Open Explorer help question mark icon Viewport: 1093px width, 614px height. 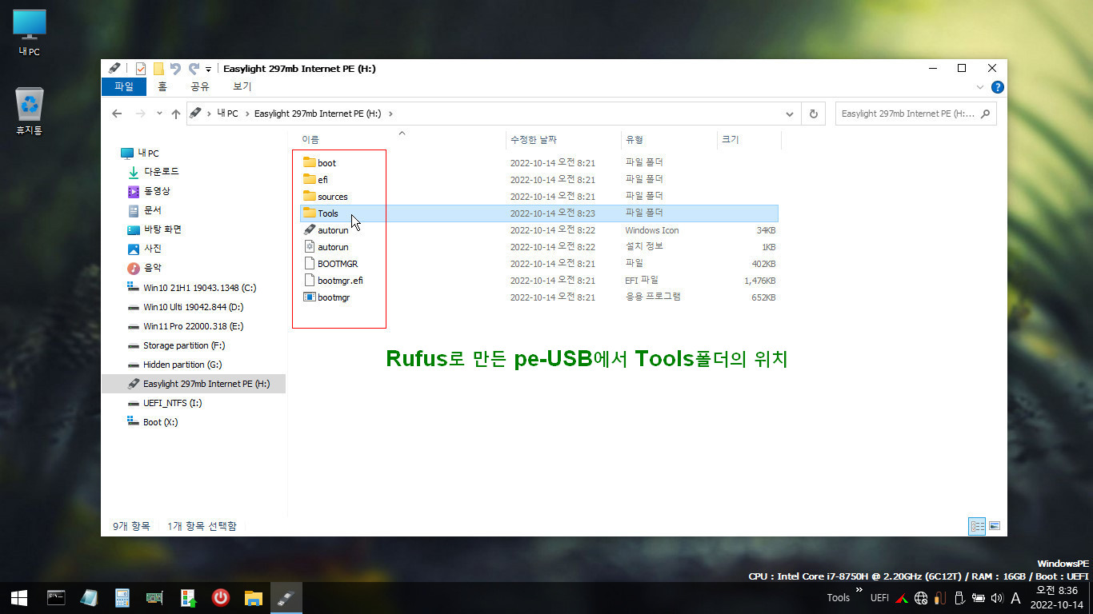998,87
